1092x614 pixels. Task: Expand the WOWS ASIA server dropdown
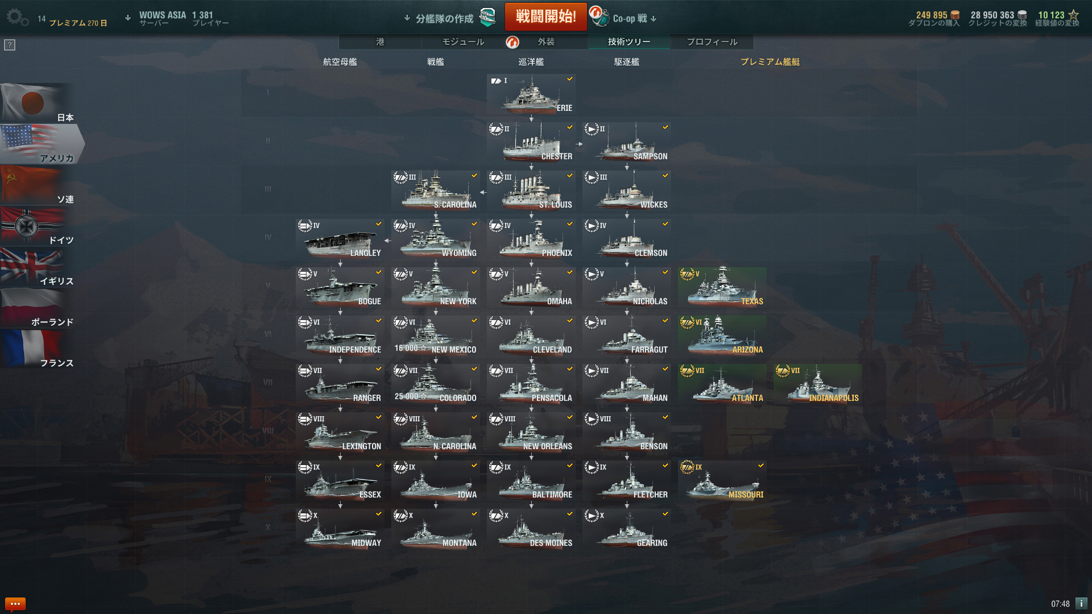(x=128, y=18)
